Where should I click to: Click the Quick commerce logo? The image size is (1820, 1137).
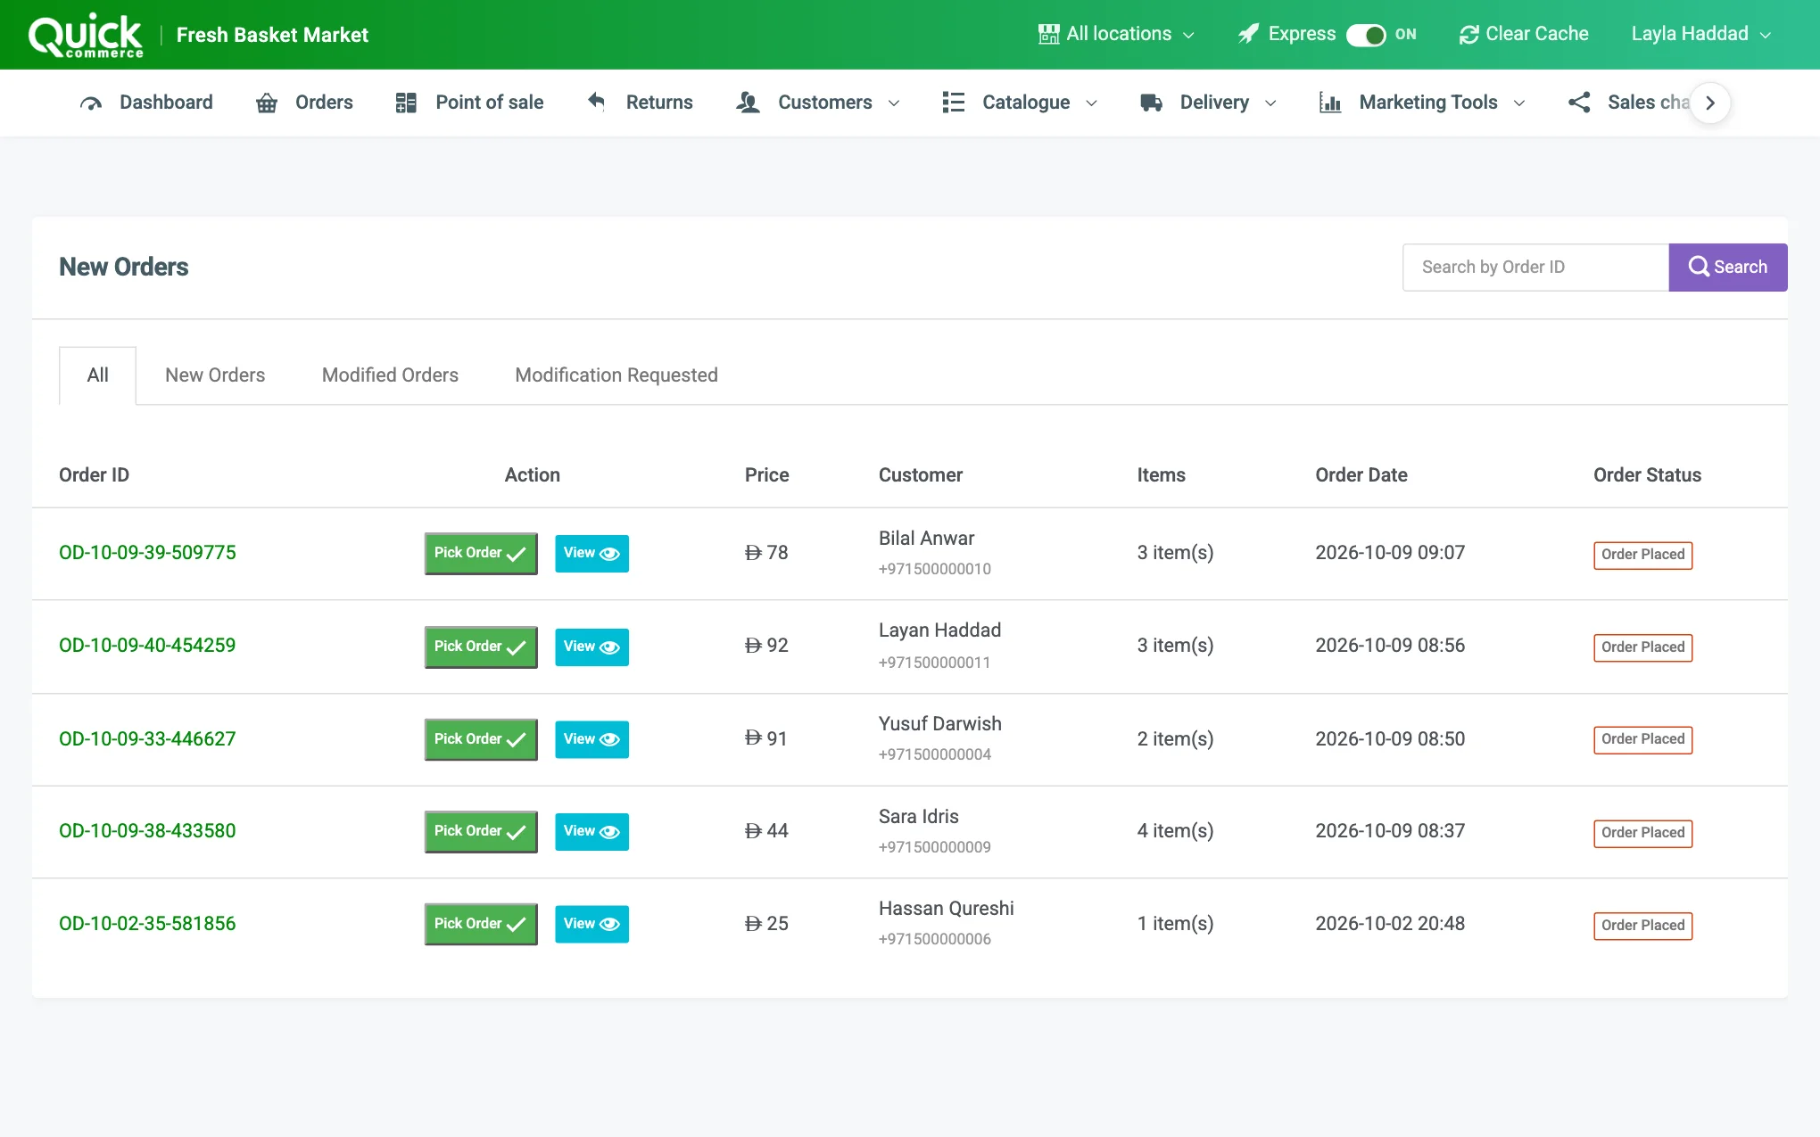(86, 36)
